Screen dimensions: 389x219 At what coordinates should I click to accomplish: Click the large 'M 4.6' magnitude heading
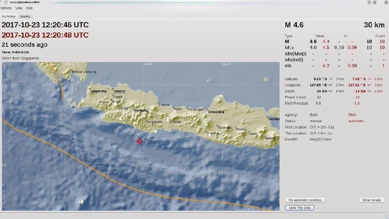[294, 25]
